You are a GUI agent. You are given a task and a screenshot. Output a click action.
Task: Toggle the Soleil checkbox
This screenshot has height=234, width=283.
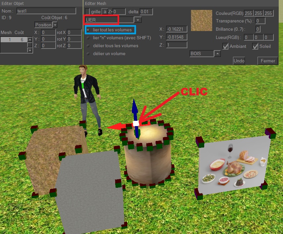pyautogui.click(x=255, y=47)
